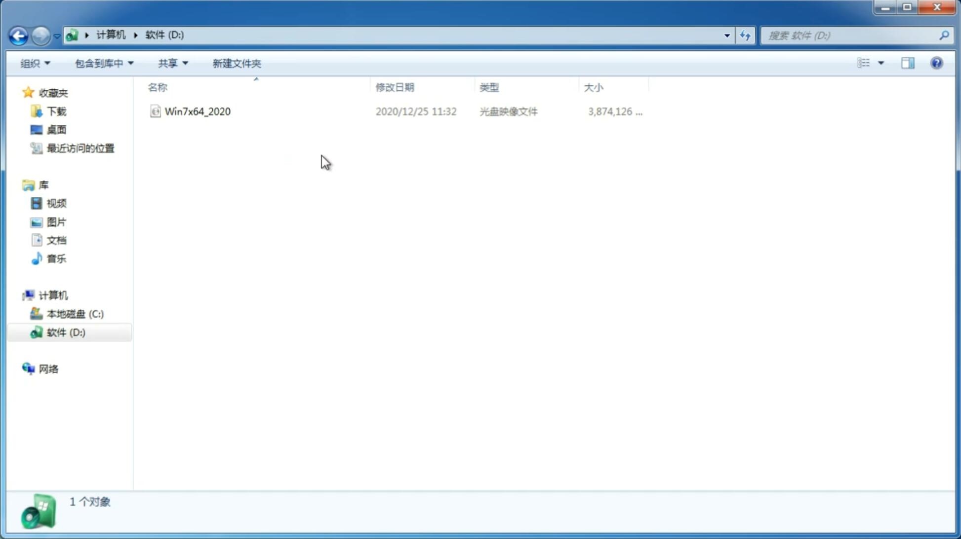Select 软件 (D:) drive icon
Image resolution: width=961 pixels, height=539 pixels.
coord(35,331)
